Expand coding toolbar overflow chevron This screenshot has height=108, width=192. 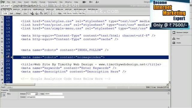(x=2, y=83)
